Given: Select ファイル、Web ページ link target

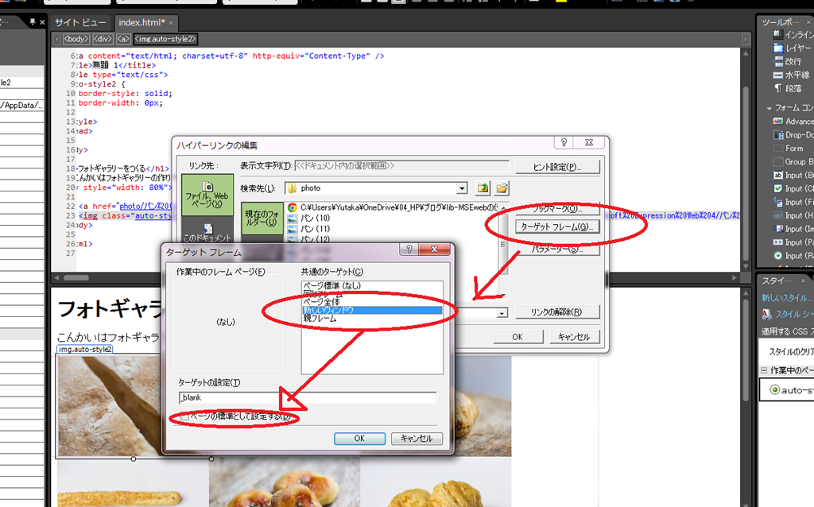Looking at the screenshot, I should [x=207, y=195].
